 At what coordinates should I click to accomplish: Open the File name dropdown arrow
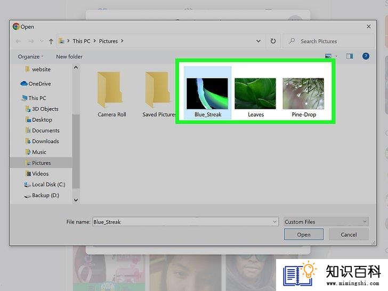click(x=274, y=222)
